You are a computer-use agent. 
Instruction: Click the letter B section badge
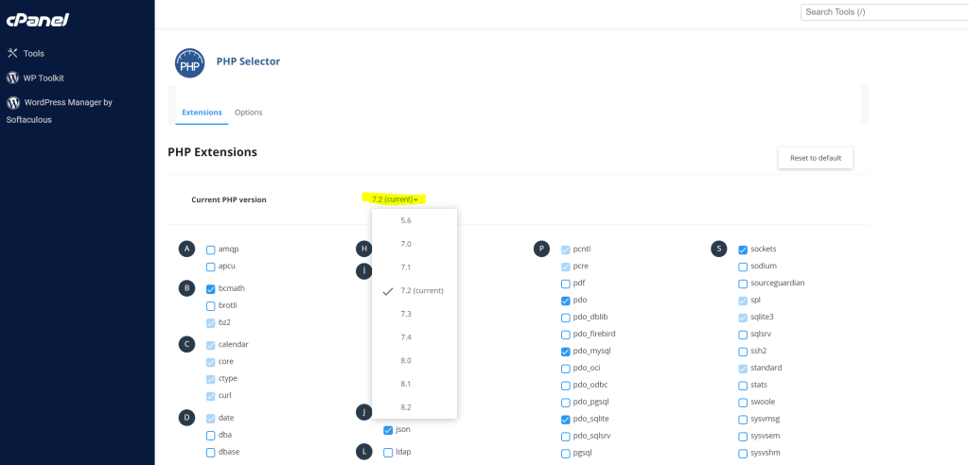coord(186,288)
